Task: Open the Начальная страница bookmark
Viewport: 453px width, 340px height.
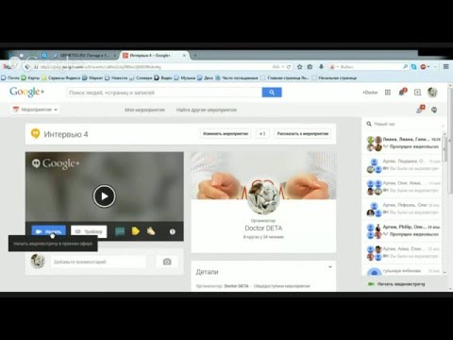Action: click(x=334, y=77)
